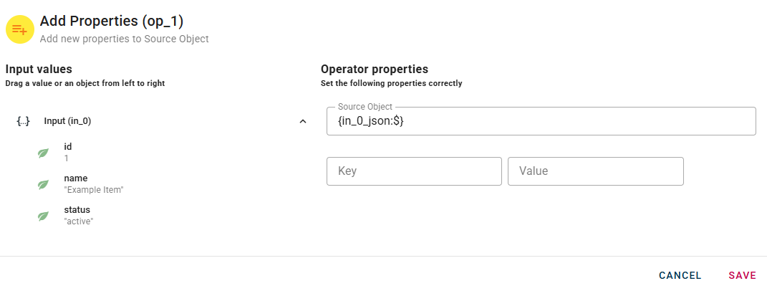Viewport: 767px width, 291px height.
Task: Click the yellow Add Properties operator icon
Action: click(20, 29)
